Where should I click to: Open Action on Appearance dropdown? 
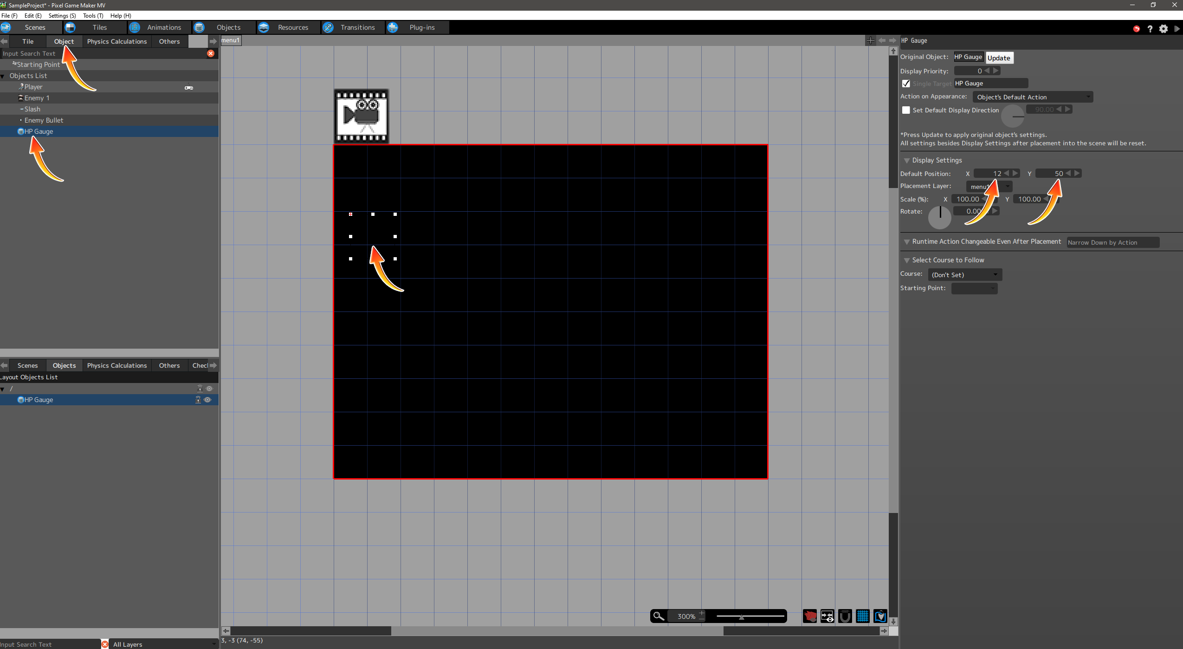pos(1033,97)
